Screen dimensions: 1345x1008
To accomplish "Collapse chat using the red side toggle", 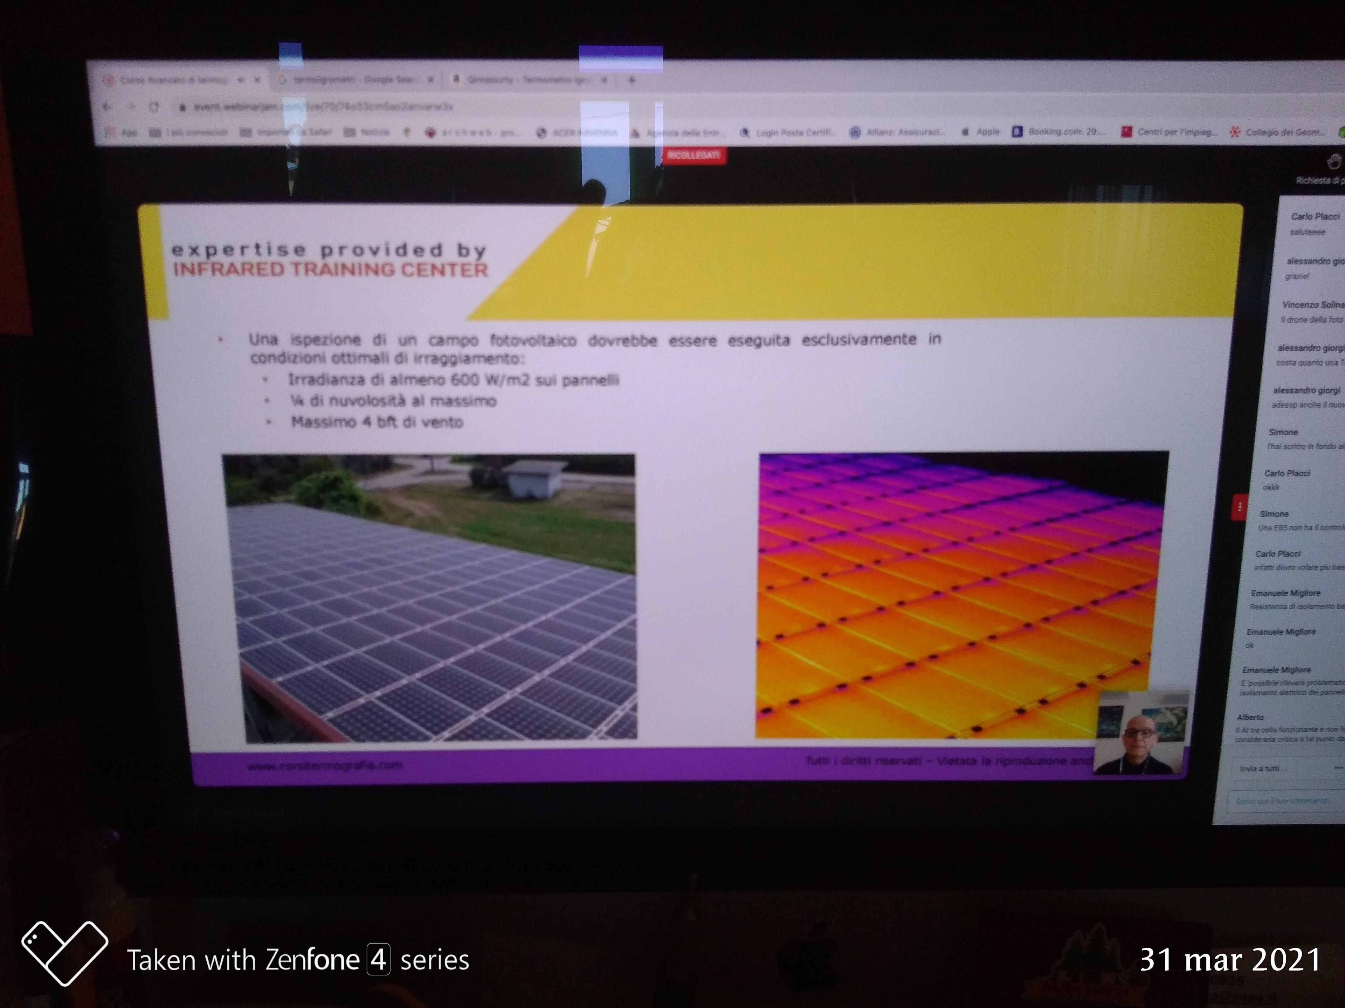I will tap(1239, 507).
